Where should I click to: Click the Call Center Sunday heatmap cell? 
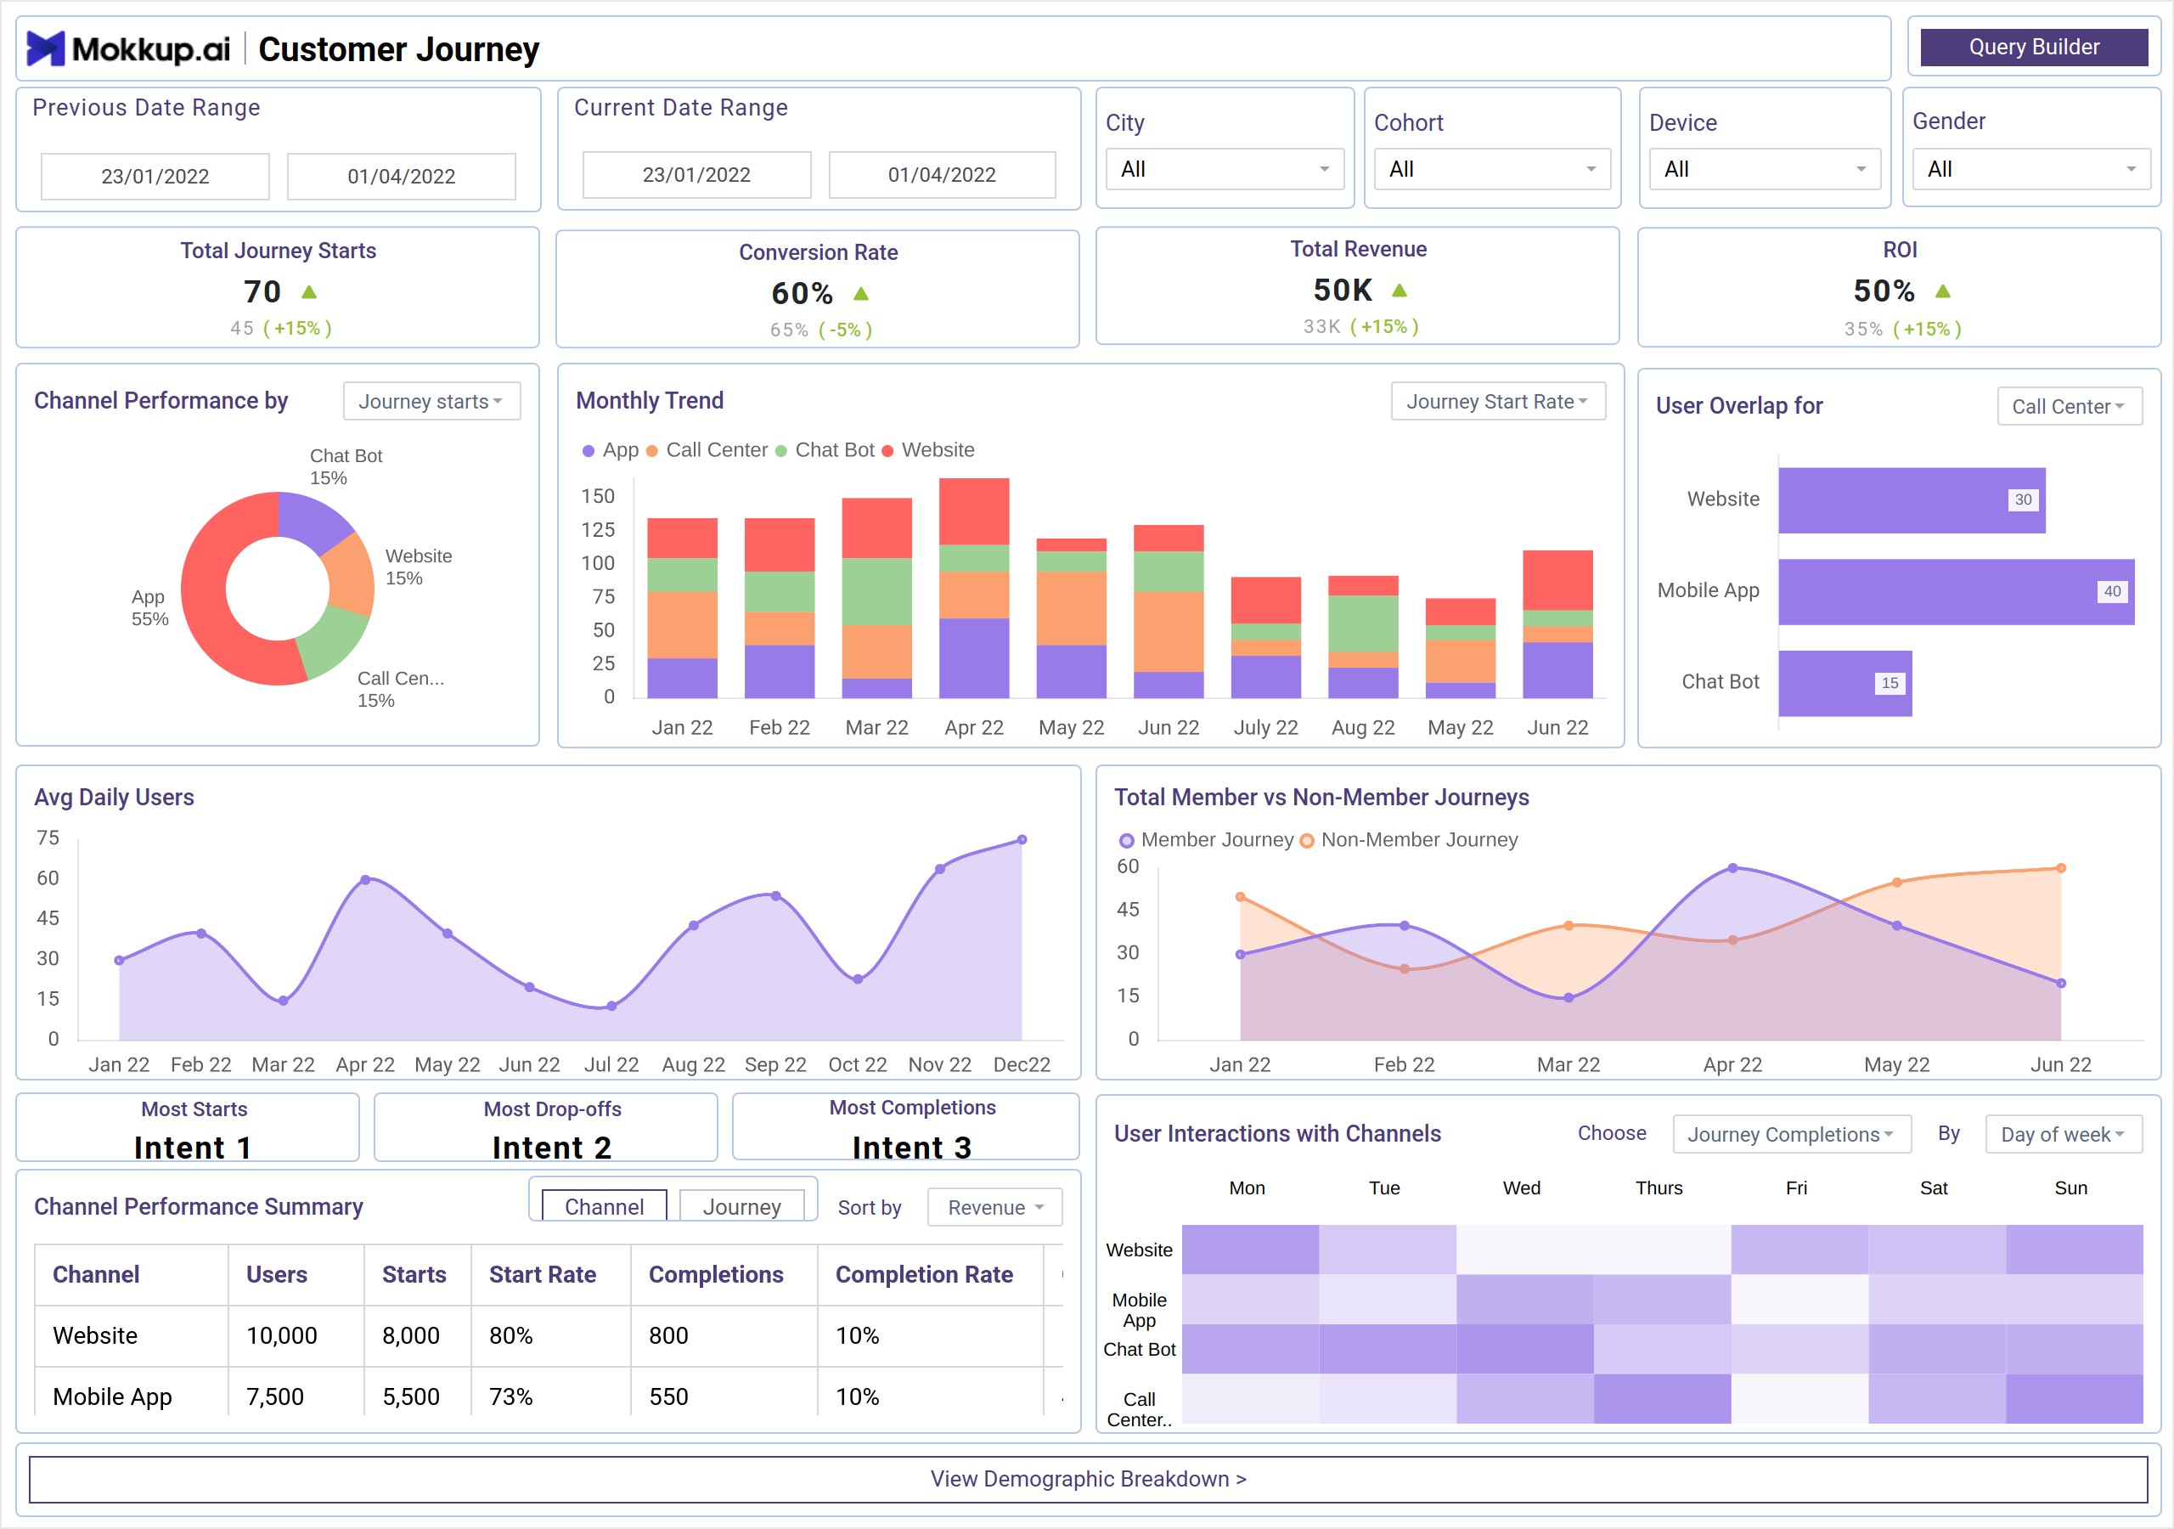pyautogui.click(x=2075, y=1399)
